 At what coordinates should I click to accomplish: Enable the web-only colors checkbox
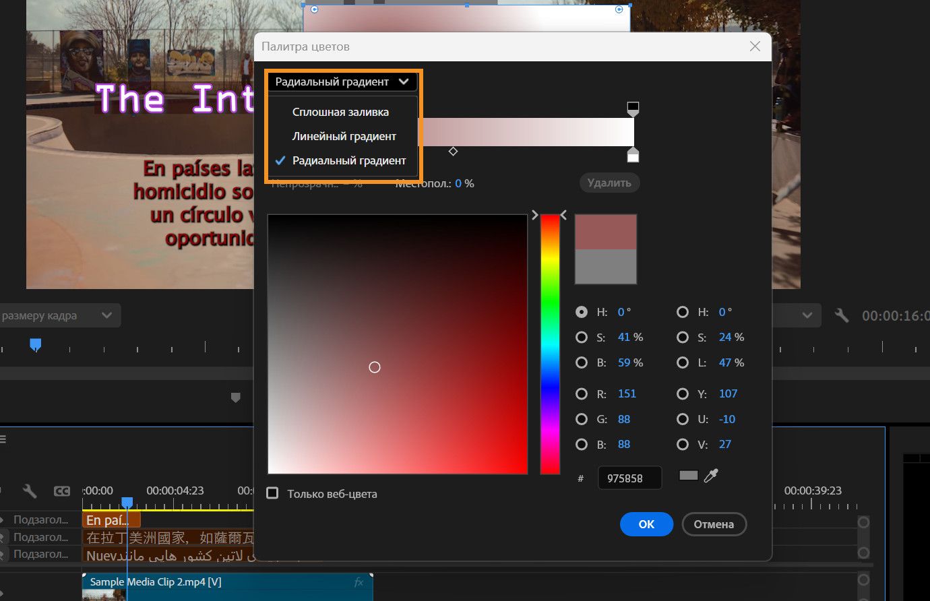(272, 493)
